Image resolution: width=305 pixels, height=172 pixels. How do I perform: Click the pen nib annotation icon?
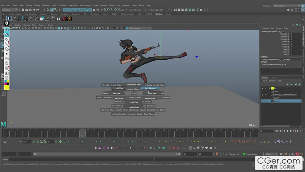(x=7, y=24)
